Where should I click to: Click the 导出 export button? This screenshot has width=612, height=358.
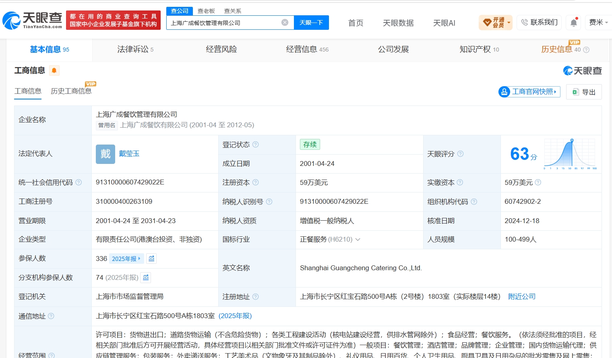[584, 92]
